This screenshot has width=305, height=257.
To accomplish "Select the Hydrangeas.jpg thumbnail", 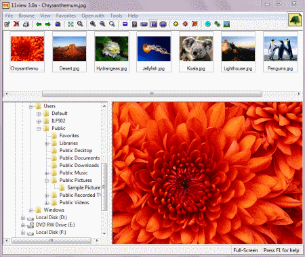I will coord(112,52).
